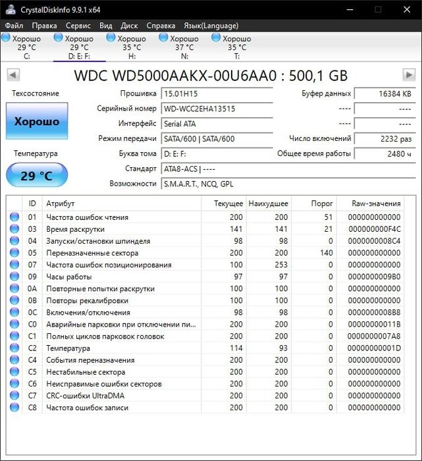Open the Файл menu

(14, 26)
